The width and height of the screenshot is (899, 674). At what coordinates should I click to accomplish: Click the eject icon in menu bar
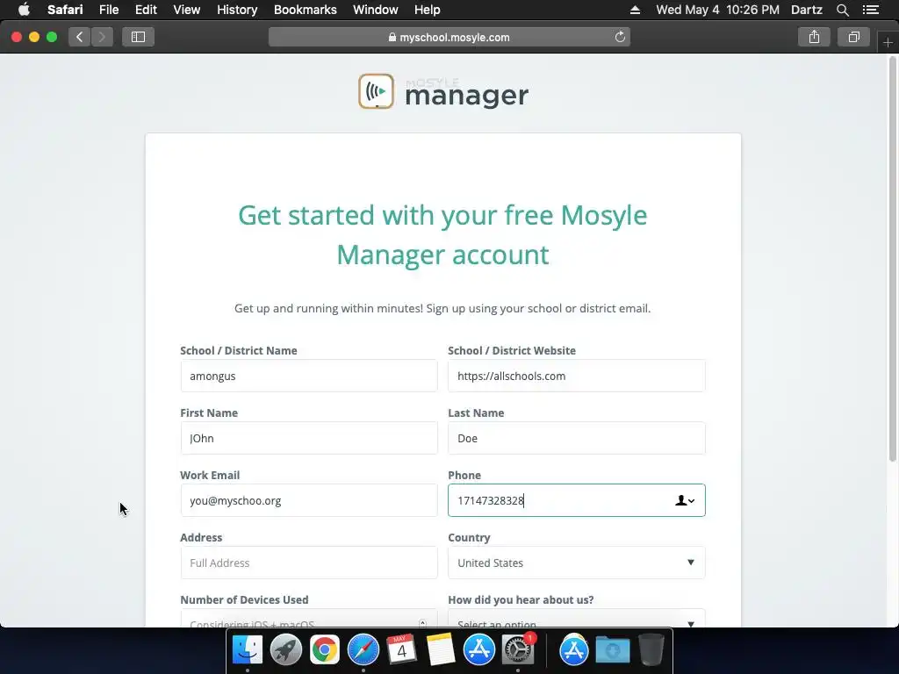coord(635,10)
